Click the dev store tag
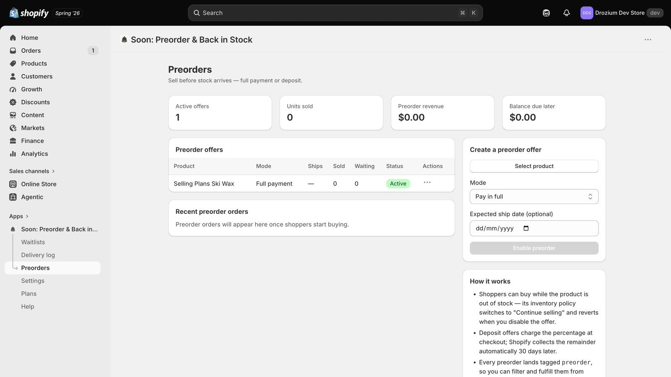Viewport: 671px width, 377px height. (x=655, y=13)
